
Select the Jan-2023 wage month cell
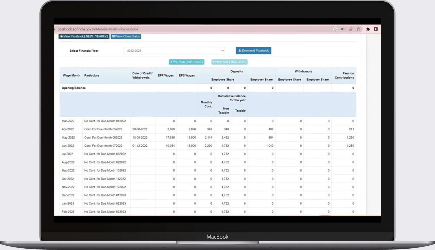click(68, 204)
